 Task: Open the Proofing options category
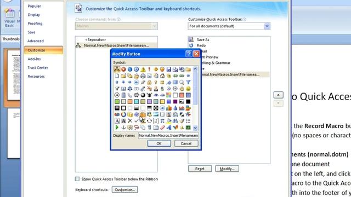[x=35, y=24]
